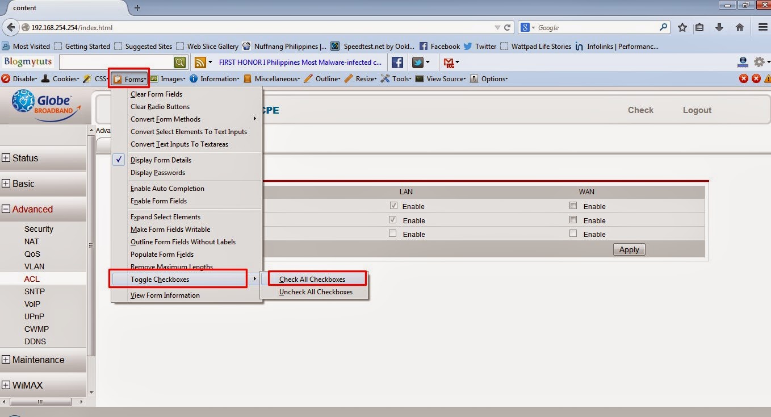Viewport: 771px width, 417px height.
Task: Open the Facebook icon in the Blogmytuts toolbar
Action: point(397,62)
